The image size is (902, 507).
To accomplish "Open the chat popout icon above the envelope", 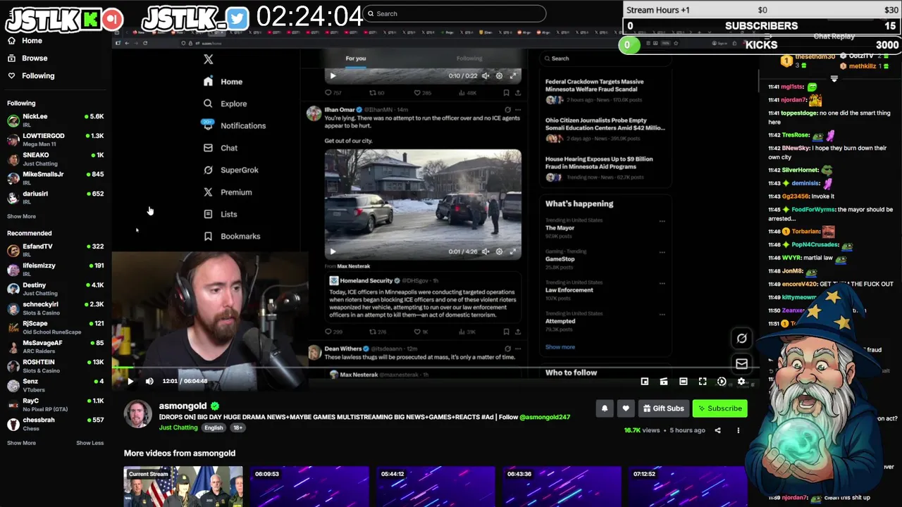I will tap(741, 339).
